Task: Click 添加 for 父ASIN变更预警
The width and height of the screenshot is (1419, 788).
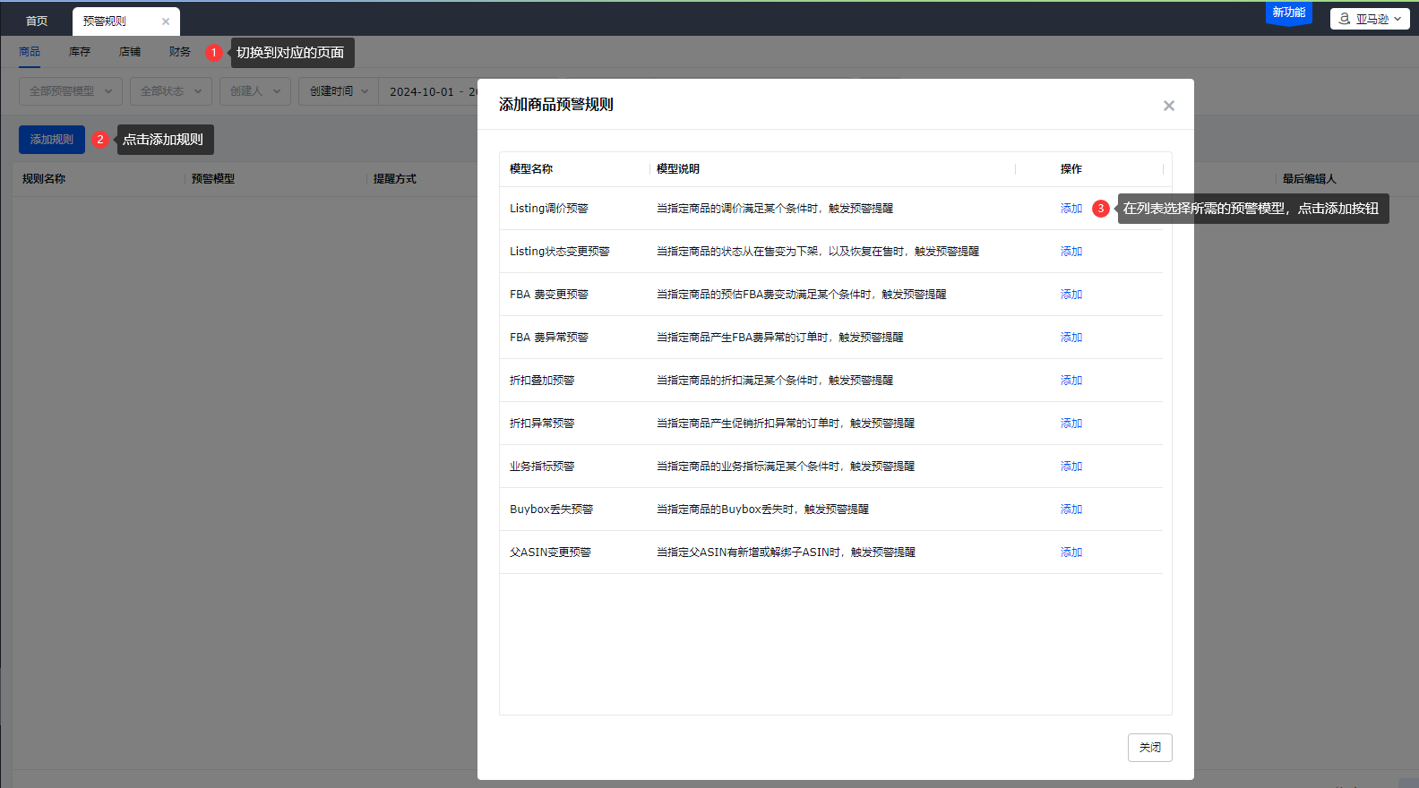Action: pyautogui.click(x=1071, y=552)
